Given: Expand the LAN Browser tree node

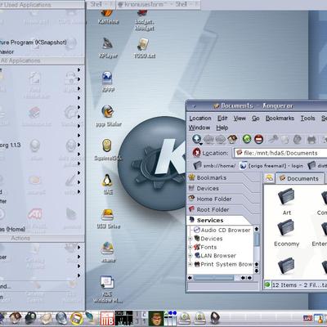Looking at the screenshot, I should 190,256.
